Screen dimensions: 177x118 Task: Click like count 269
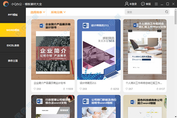click(85, 89)
